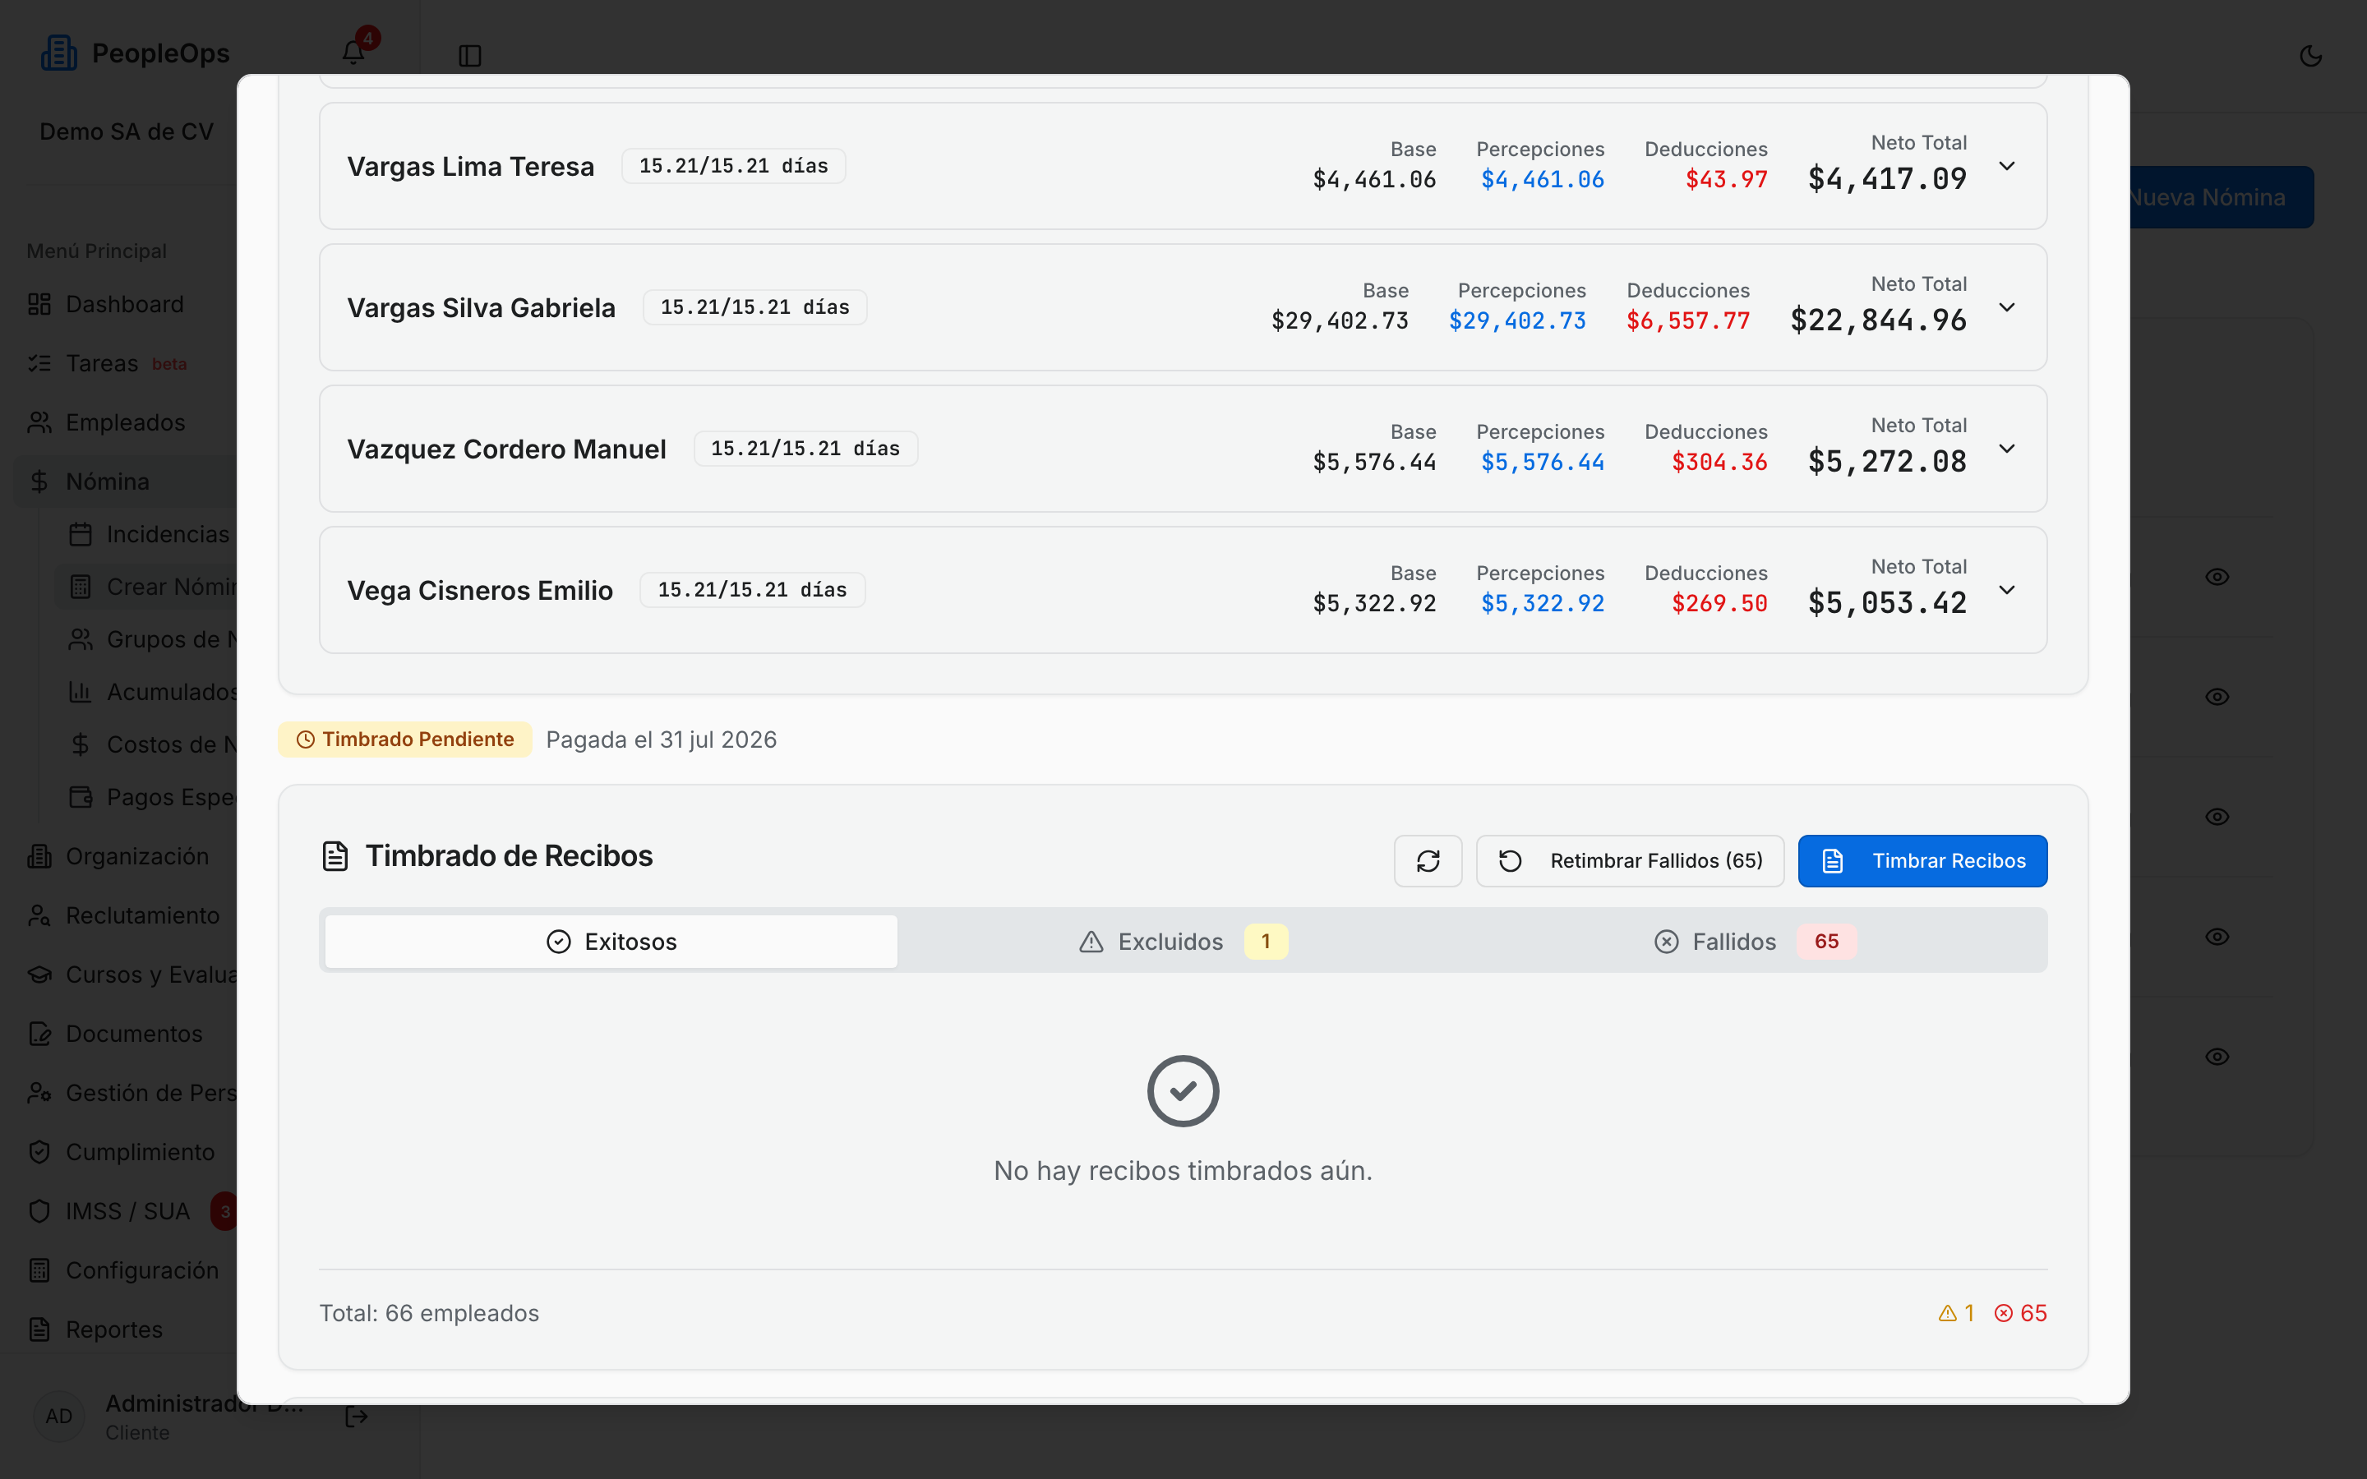Viewport: 2367px width, 1479px height.
Task: Click the topmost eye view icon
Action: pos(2217,577)
